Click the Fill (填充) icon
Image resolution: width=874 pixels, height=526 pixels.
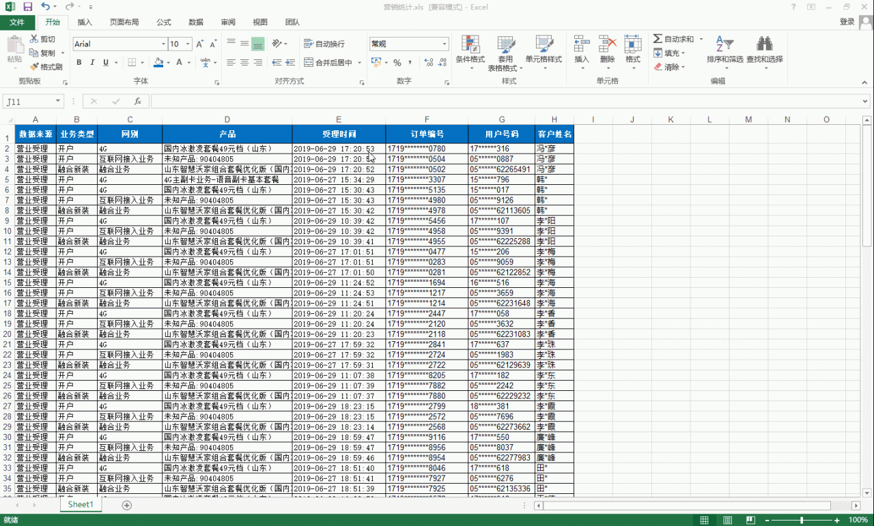658,53
